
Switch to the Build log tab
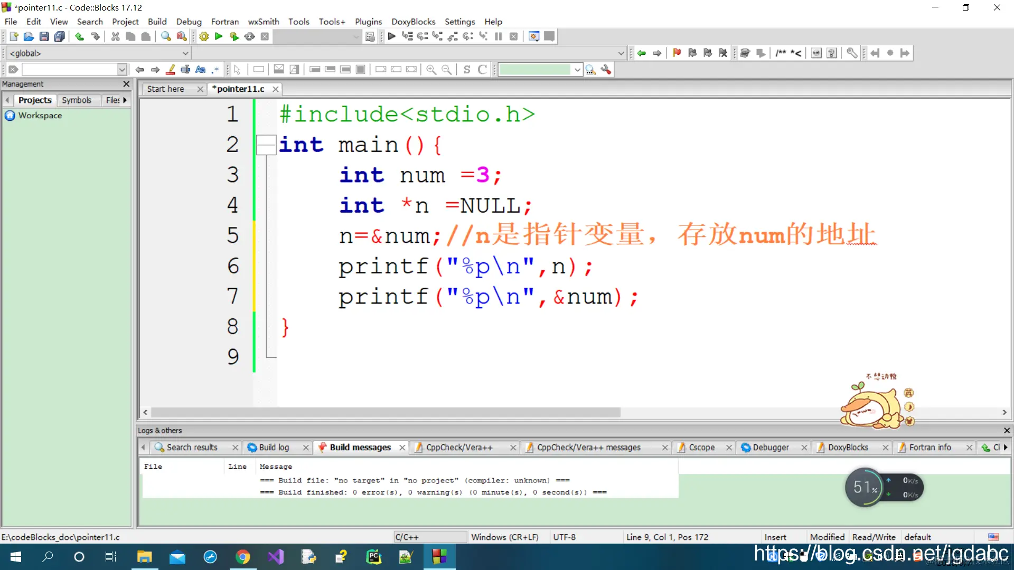pos(274,448)
